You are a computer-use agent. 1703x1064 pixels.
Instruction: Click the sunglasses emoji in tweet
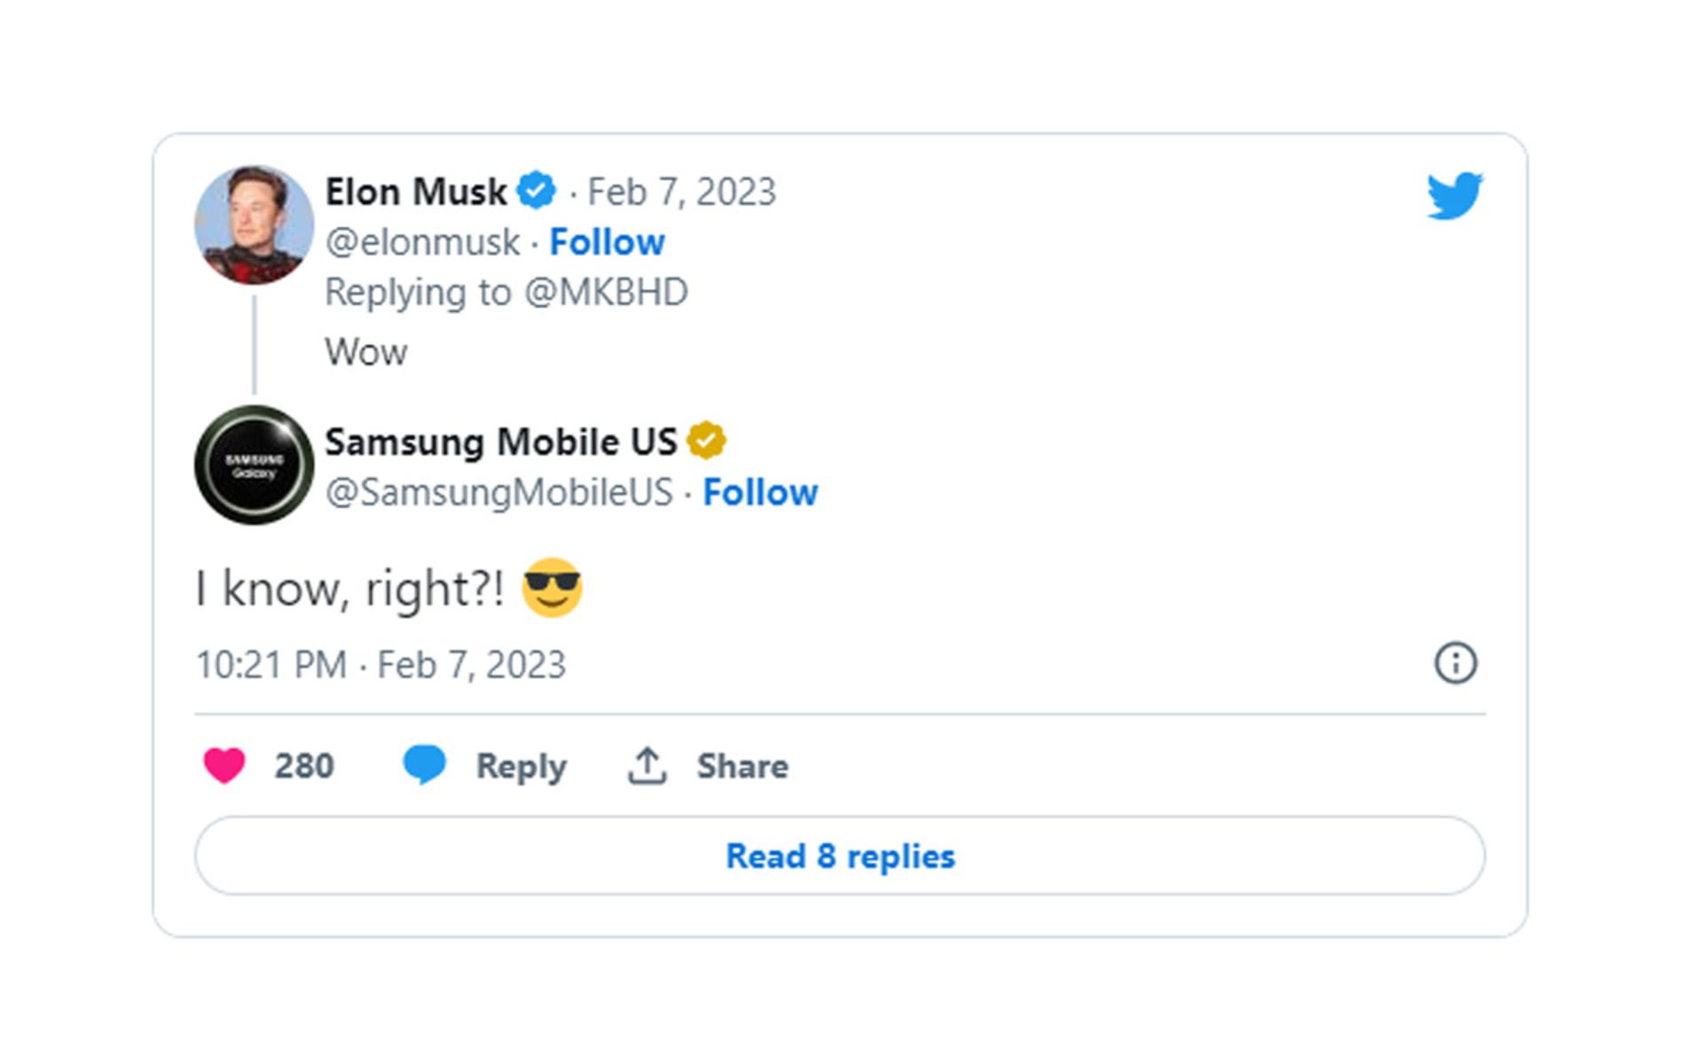(x=552, y=588)
